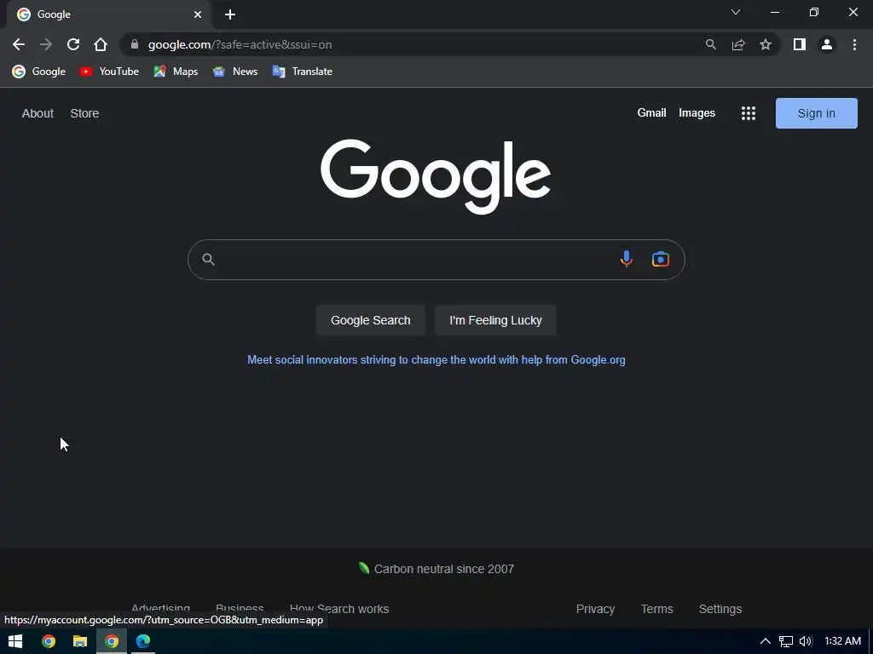Expand the tab search chevron

[x=736, y=12]
